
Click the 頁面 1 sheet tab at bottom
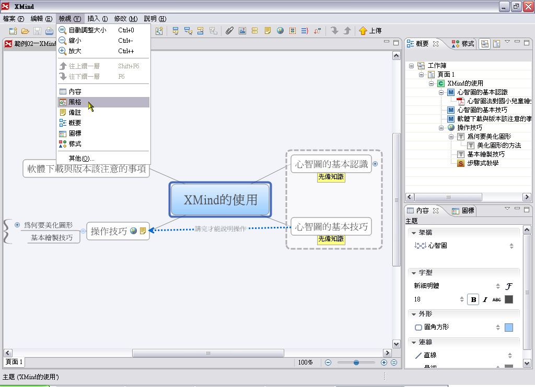click(x=14, y=362)
